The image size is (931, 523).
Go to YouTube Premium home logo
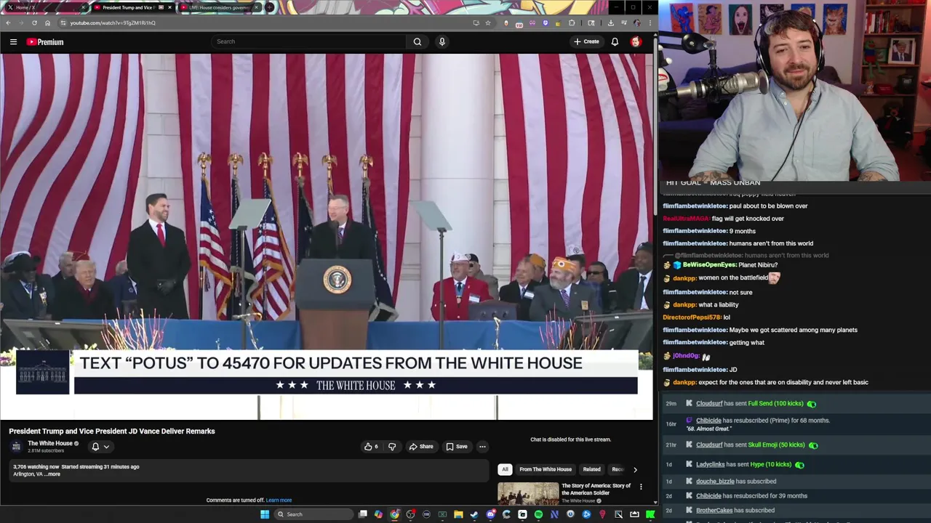[45, 42]
